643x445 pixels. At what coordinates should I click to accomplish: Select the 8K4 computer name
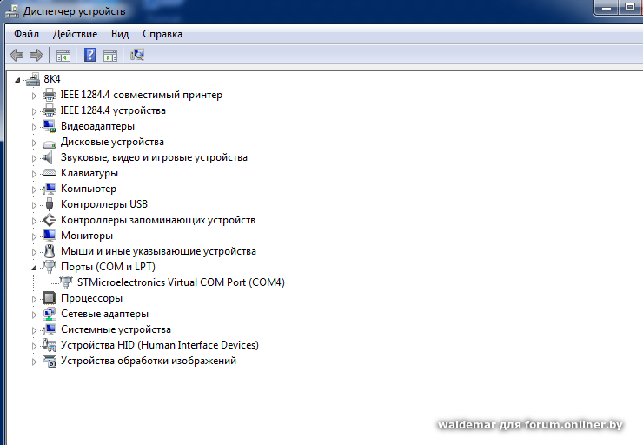(52, 79)
